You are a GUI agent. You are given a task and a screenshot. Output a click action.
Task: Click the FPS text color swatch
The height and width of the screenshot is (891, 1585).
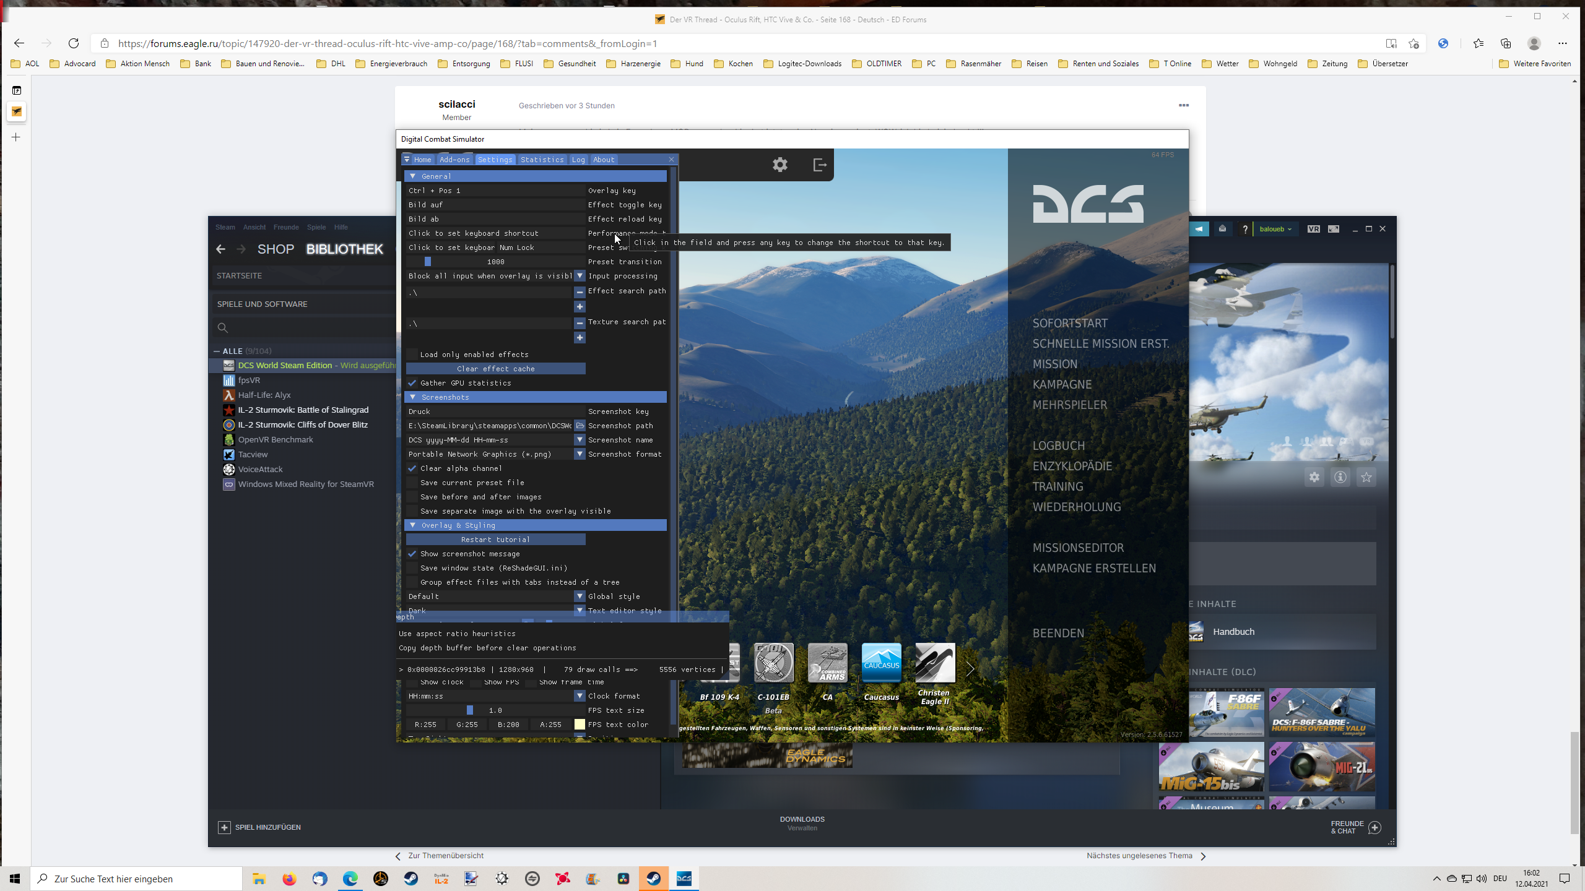tap(580, 725)
